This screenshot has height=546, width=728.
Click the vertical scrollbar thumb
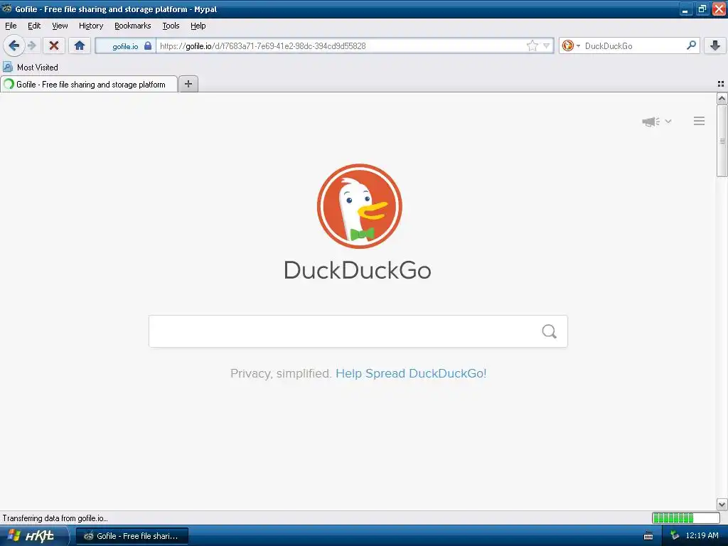tap(722, 141)
